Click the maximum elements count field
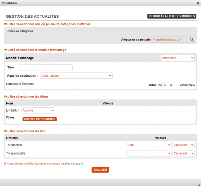Screen dimensions: 201x186 coord(176,85)
